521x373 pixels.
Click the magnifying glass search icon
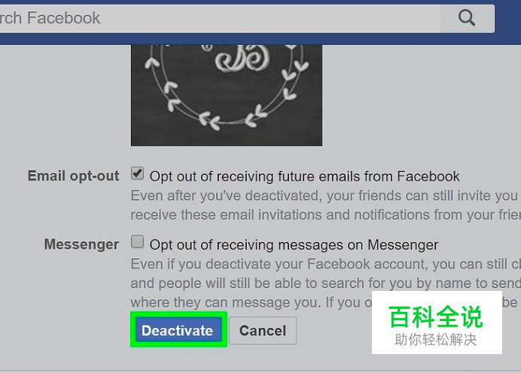pyautogui.click(x=467, y=17)
